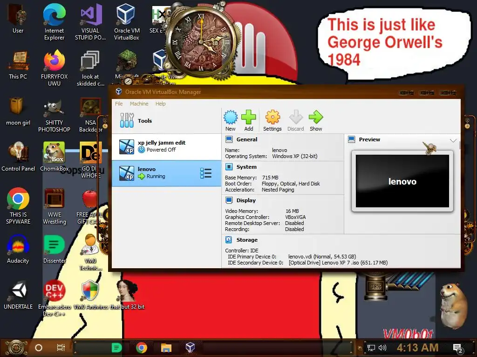Open the This PC desktop icon

(18, 65)
